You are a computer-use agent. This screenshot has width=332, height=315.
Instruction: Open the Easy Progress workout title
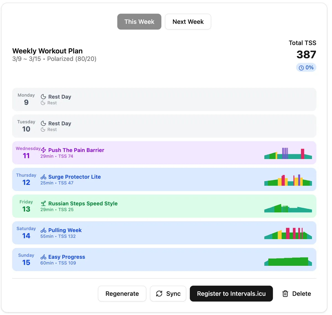(x=67, y=257)
